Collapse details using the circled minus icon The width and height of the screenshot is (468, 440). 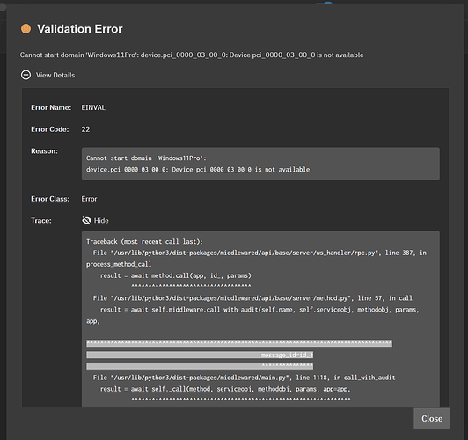(x=26, y=75)
